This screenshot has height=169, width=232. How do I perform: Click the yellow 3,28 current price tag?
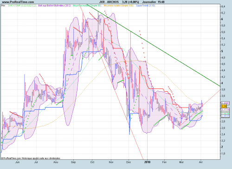click(x=224, y=106)
